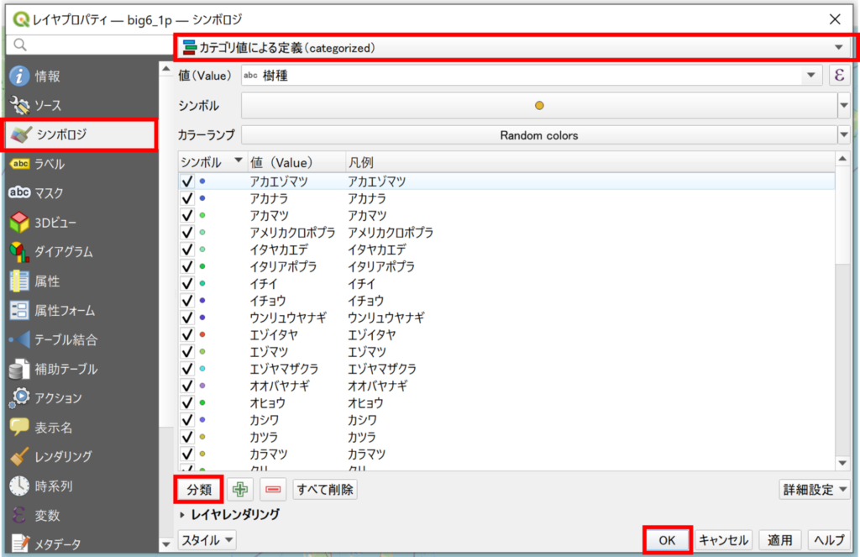Click the red minus remove category icon
The height and width of the screenshot is (557, 860).
pos(273,490)
